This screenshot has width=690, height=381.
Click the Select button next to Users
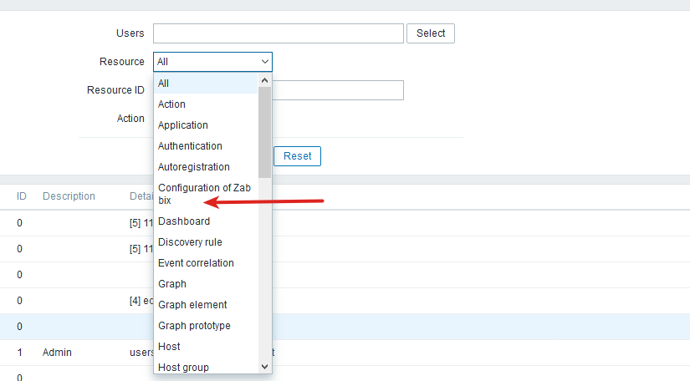431,33
